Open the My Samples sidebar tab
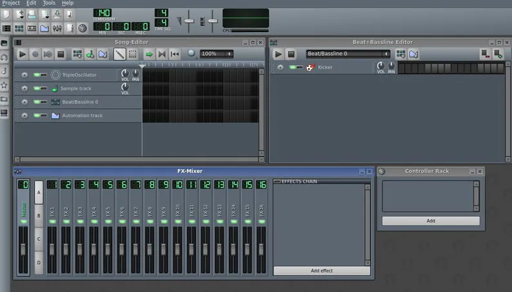This screenshot has width=512, height=292. [x=5, y=71]
